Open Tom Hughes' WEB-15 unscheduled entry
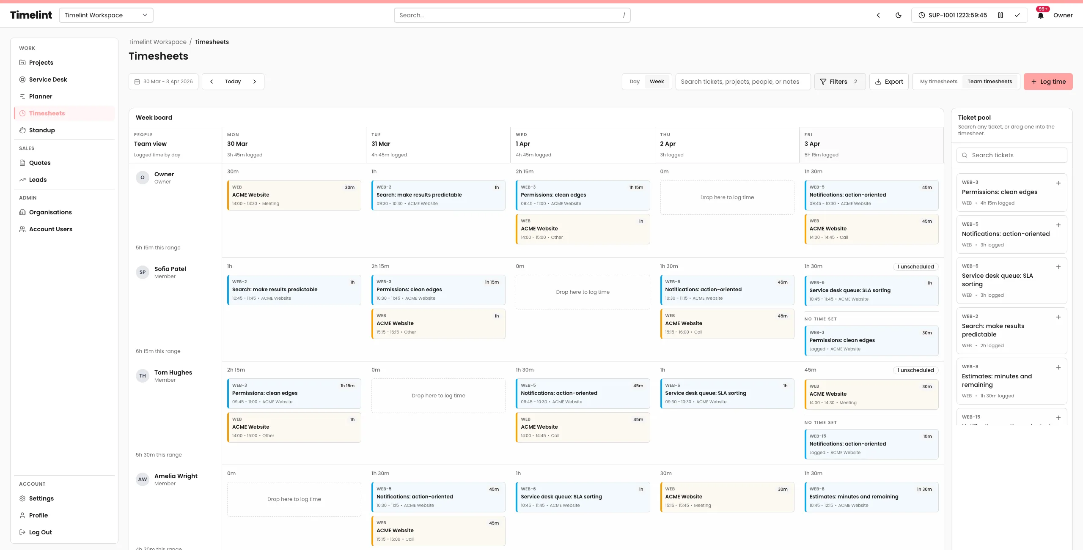 (871, 444)
